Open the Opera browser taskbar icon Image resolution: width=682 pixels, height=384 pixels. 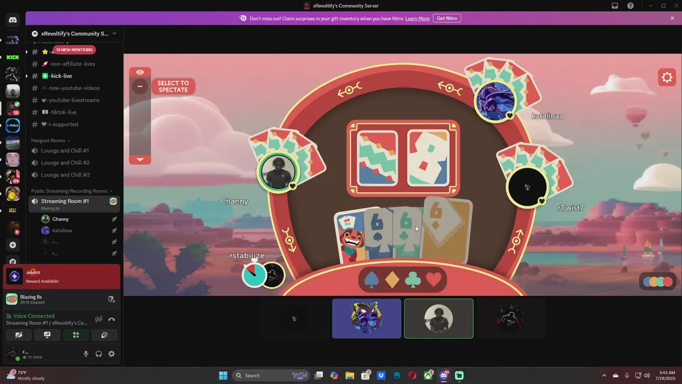pyautogui.click(x=412, y=375)
